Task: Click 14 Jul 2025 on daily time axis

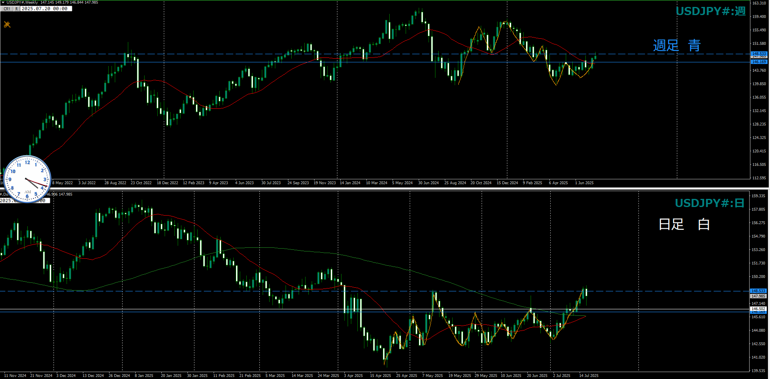Action: click(x=589, y=376)
